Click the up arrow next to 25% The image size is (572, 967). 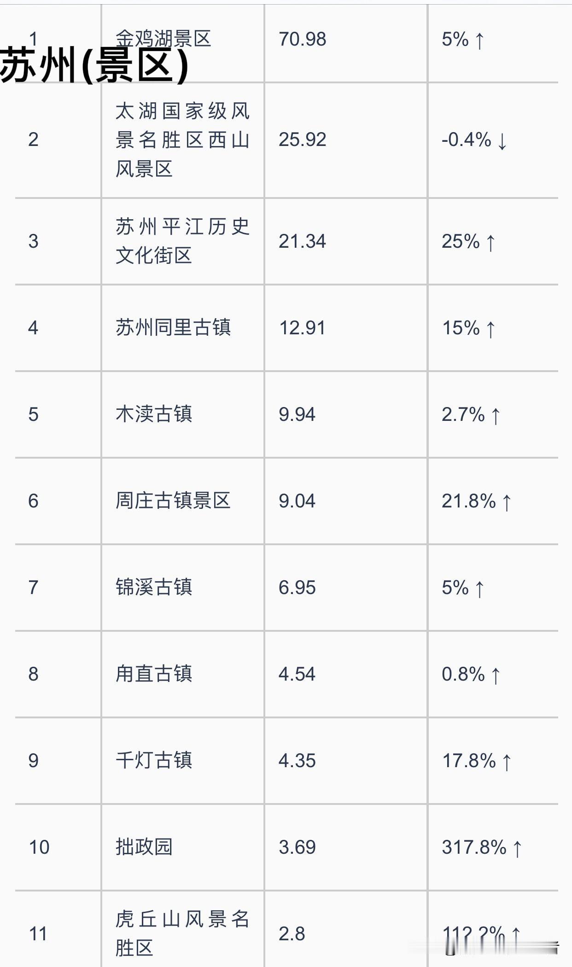[x=490, y=242]
